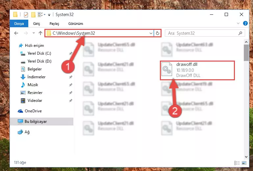Click the drawoff.dll gear file icon
This screenshot has height=171, width=253.
pos(167,69)
